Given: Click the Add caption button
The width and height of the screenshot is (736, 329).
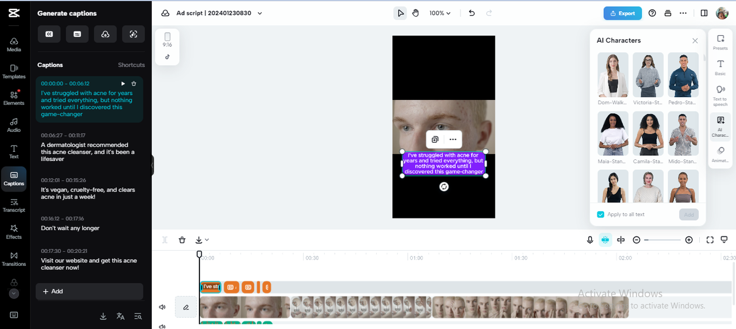Looking at the screenshot, I should (x=89, y=291).
